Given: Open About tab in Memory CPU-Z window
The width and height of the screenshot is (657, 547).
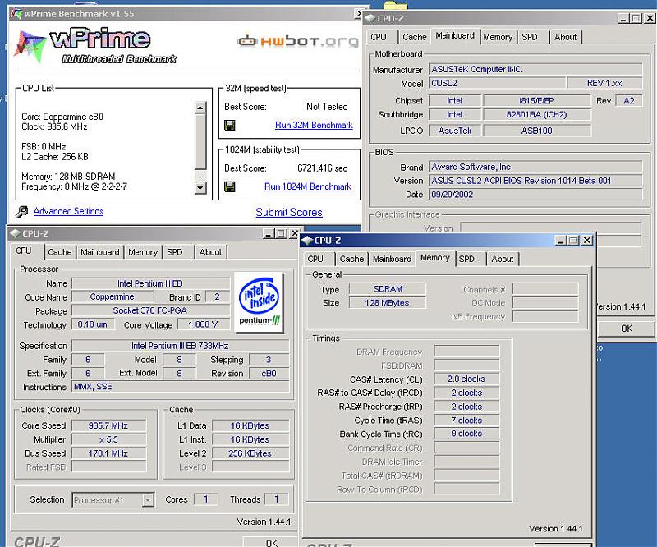Looking at the screenshot, I should click(503, 259).
